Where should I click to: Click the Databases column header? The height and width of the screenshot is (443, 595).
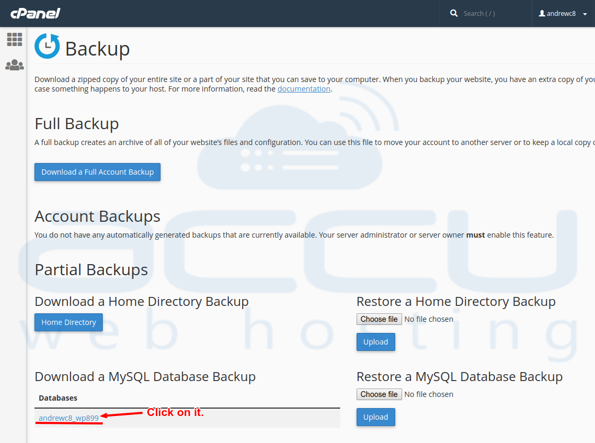[x=58, y=398]
